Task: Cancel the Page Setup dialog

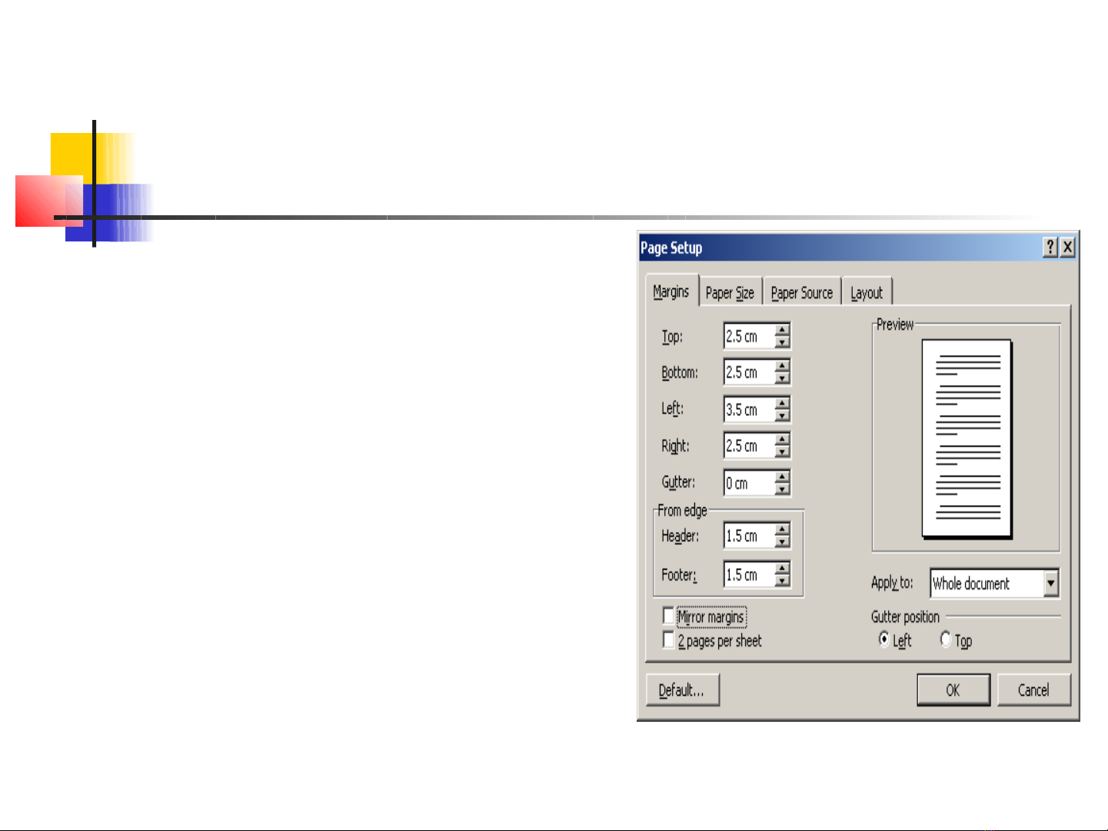Action: (1033, 690)
